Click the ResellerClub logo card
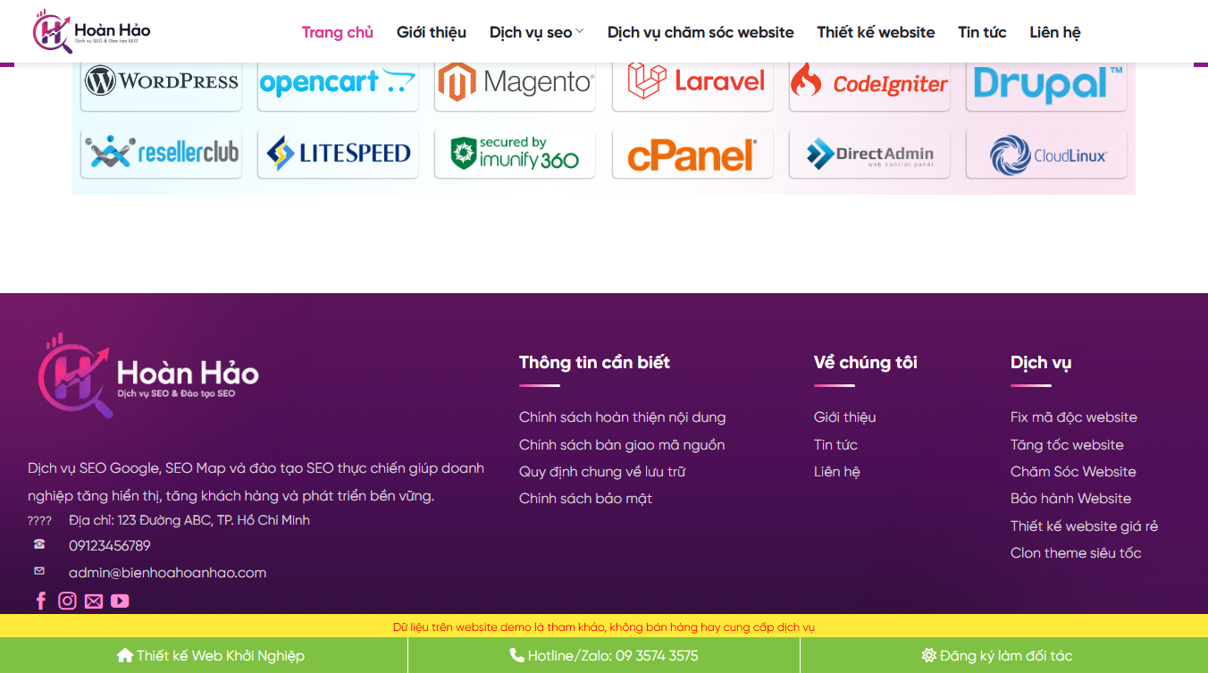This screenshot has height=673, width=1208. 161,154
